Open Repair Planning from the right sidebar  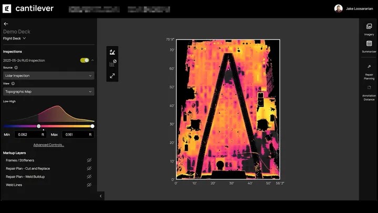(x=369, y=72)
